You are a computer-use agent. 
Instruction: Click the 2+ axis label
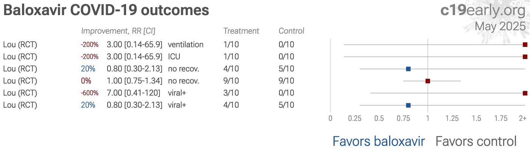[523, 119]
